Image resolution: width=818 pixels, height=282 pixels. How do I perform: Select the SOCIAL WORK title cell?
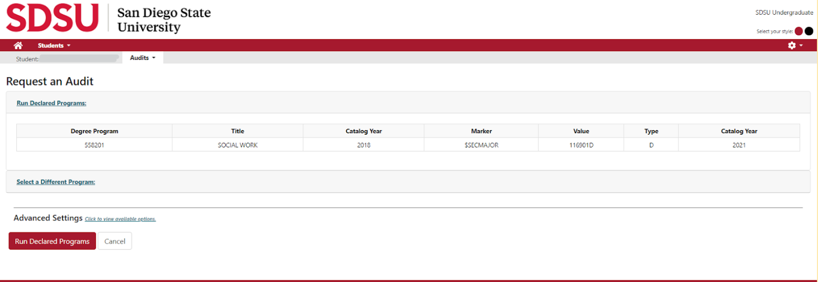[238, 145]
